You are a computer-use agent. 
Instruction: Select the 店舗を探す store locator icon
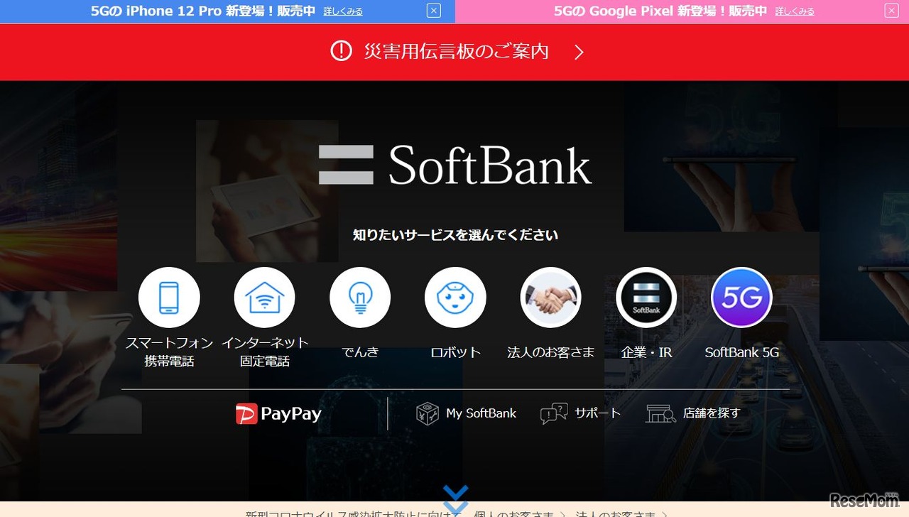(x=660, y=413)
